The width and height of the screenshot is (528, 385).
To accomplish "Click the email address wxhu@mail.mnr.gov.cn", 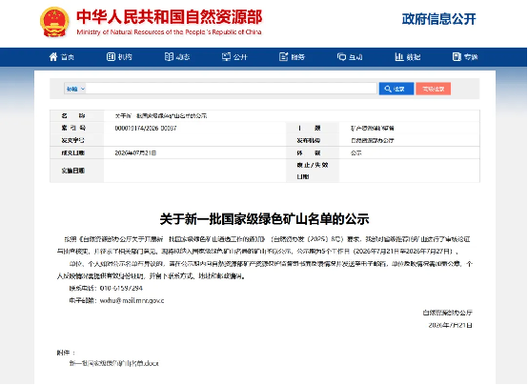I will (x=132, y=300).
